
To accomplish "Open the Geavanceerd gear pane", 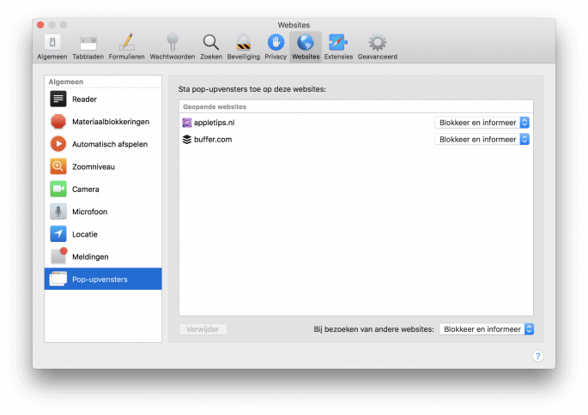I will (x=378, y=47).
